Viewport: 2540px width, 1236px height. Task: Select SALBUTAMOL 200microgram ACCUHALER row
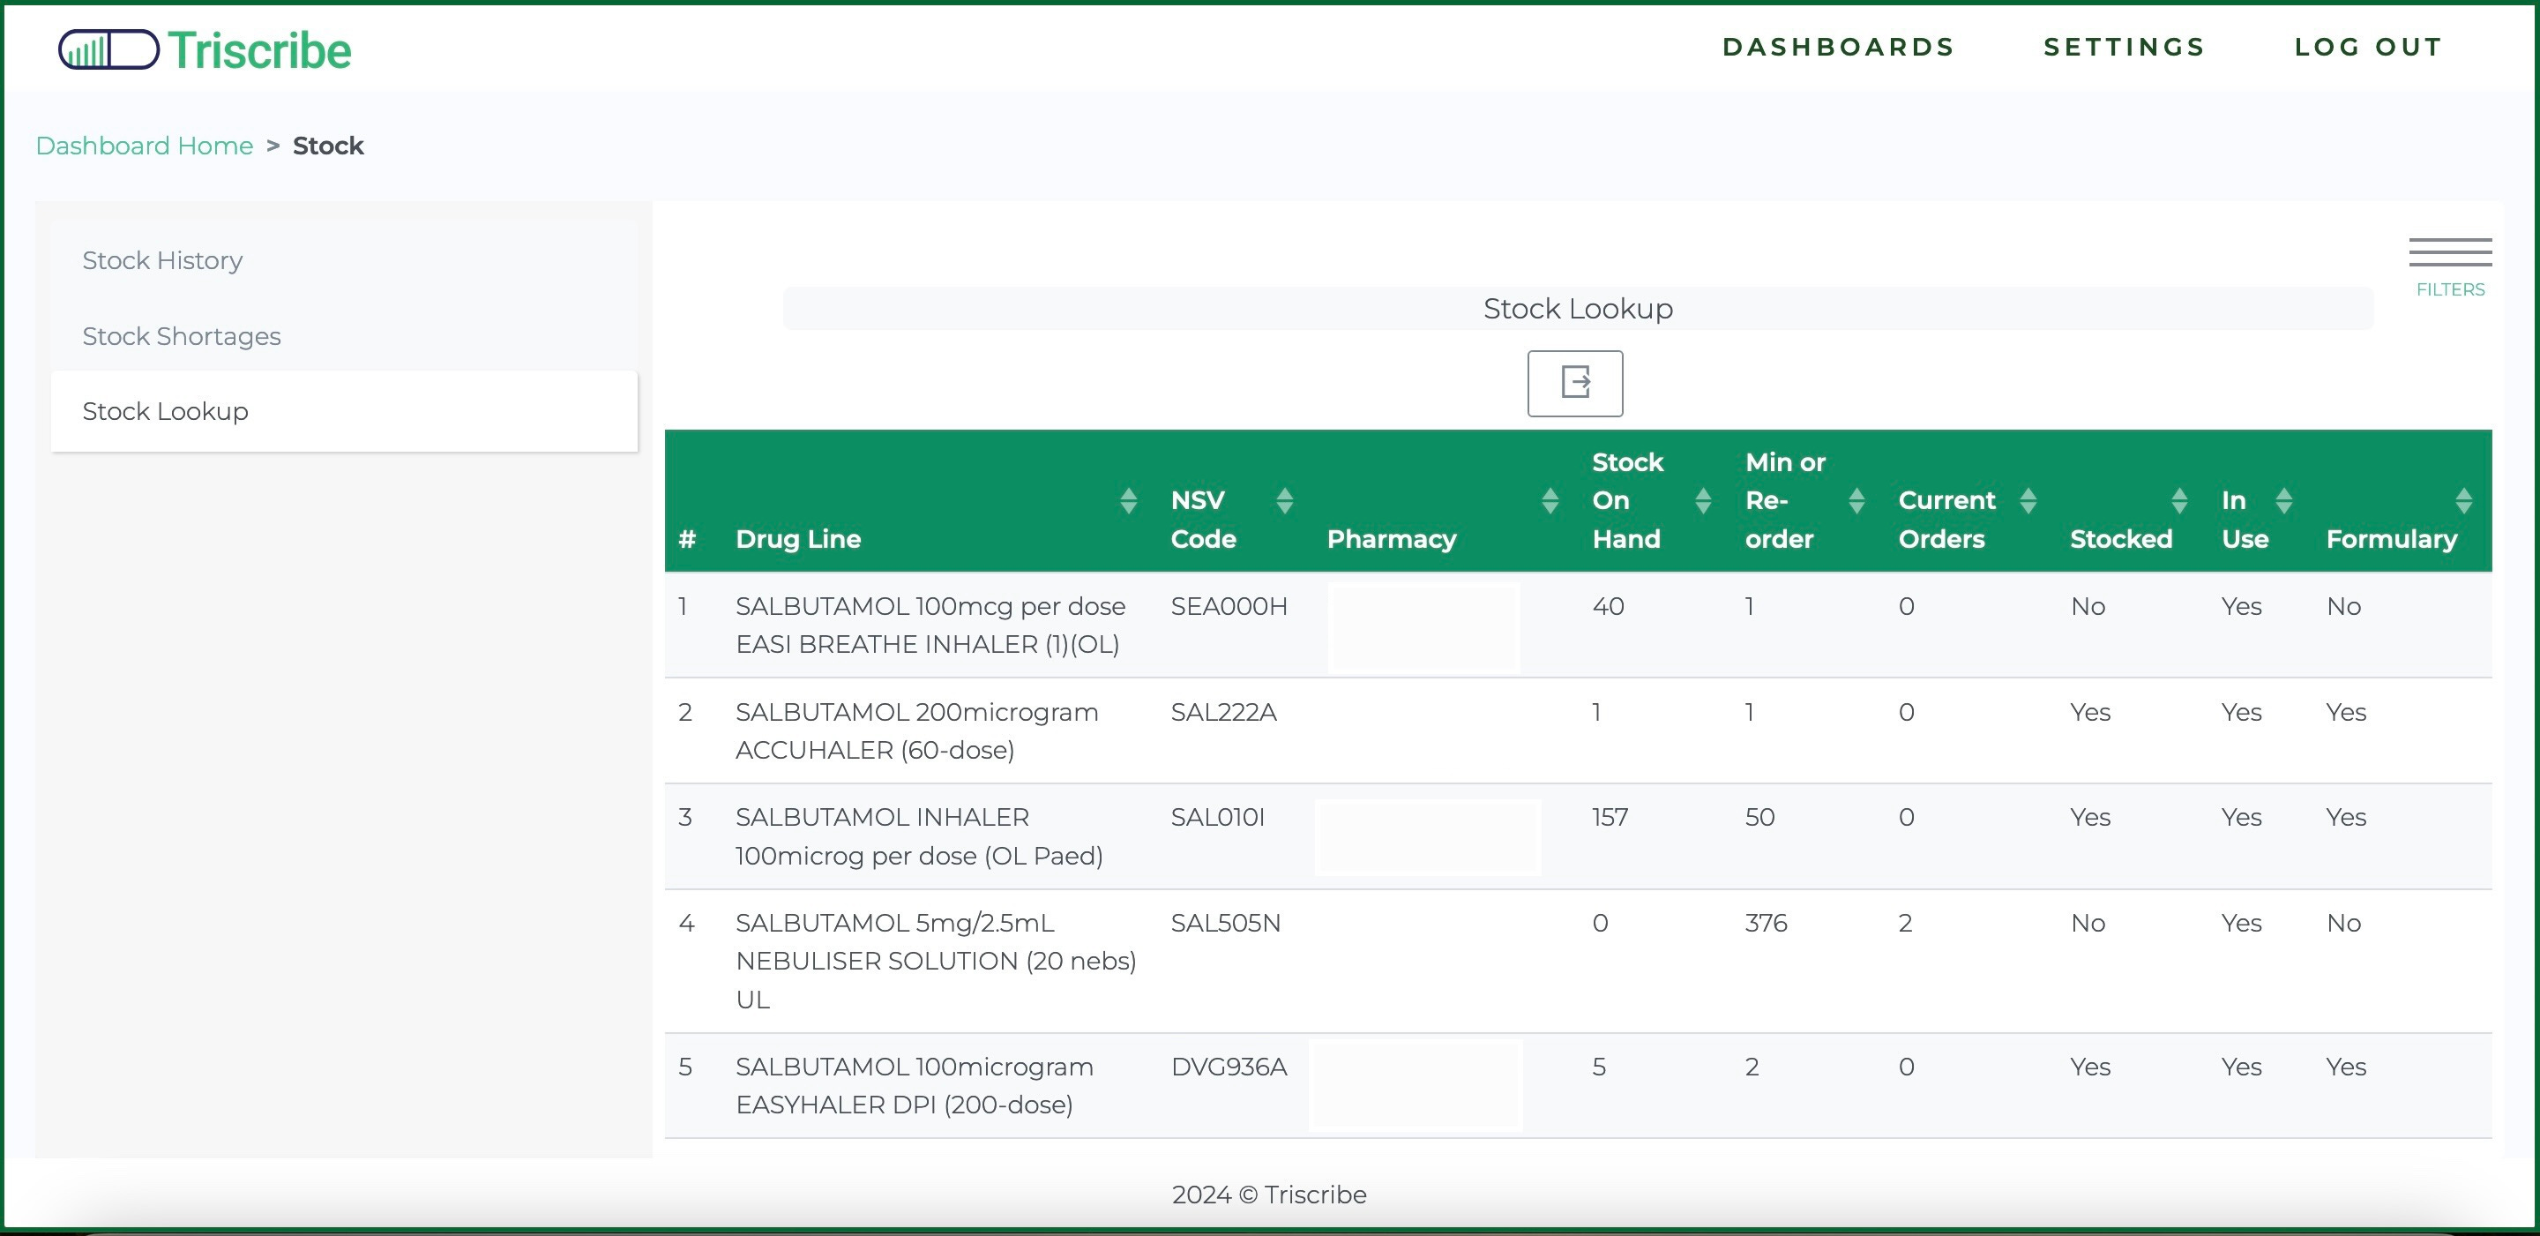[x=1578, y=731]
